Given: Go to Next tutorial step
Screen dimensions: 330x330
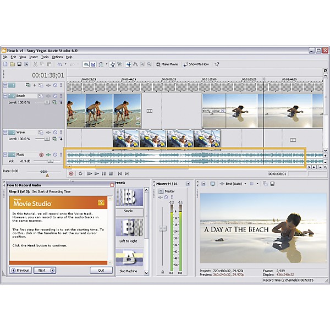Looking at the screenshot, I should click(x=45, y=270).
